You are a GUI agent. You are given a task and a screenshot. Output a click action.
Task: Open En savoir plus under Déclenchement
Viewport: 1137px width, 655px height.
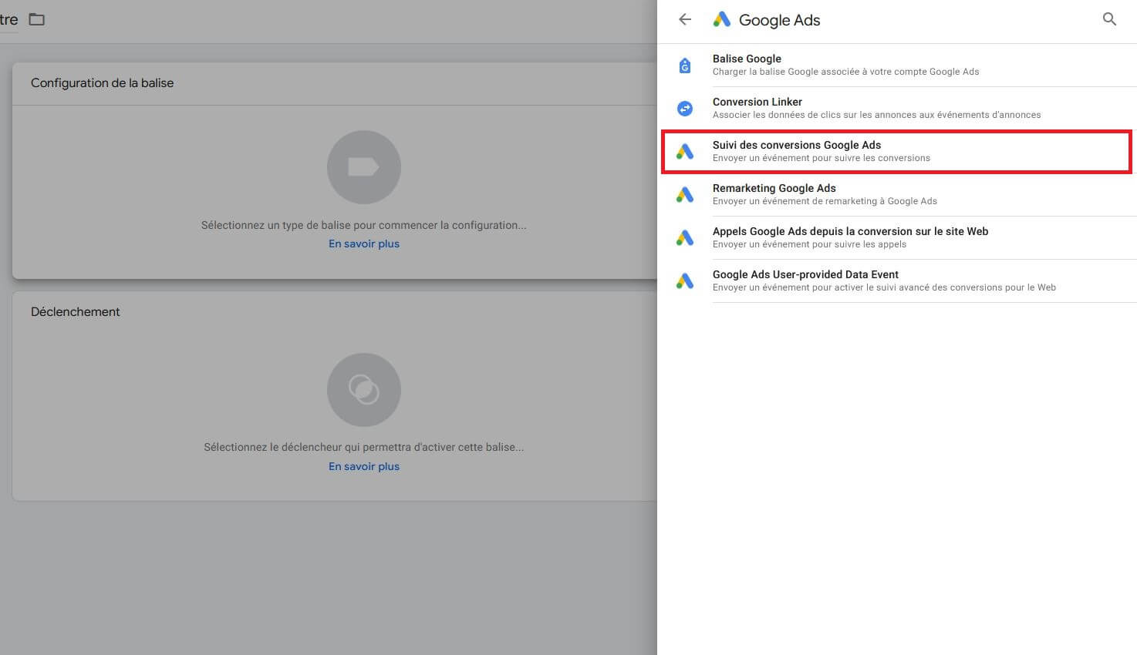click(364, 466)
